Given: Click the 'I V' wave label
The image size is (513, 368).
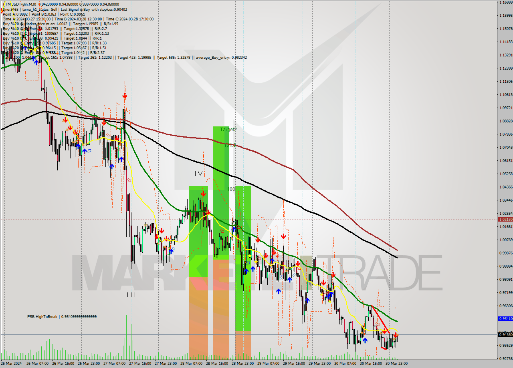Looking at the screenshot, I should point(199,174).
